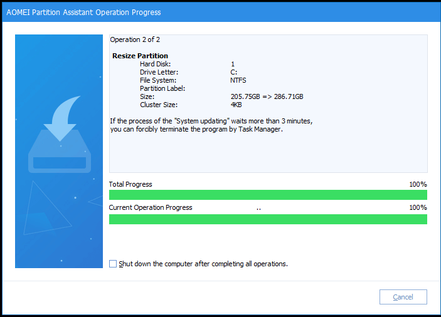The width and height of the screenshot is (441, 317).
Task: Click the Current Operation Progress 100% value
Action: [418, 207]
